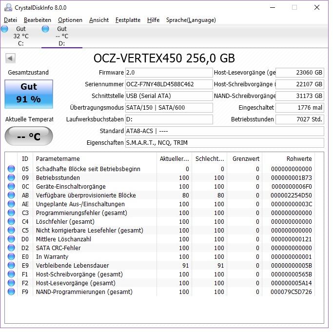
Task: Select Nicht korrigierbare Lesefehler (gesamt) text
Action: click(89, 231)
